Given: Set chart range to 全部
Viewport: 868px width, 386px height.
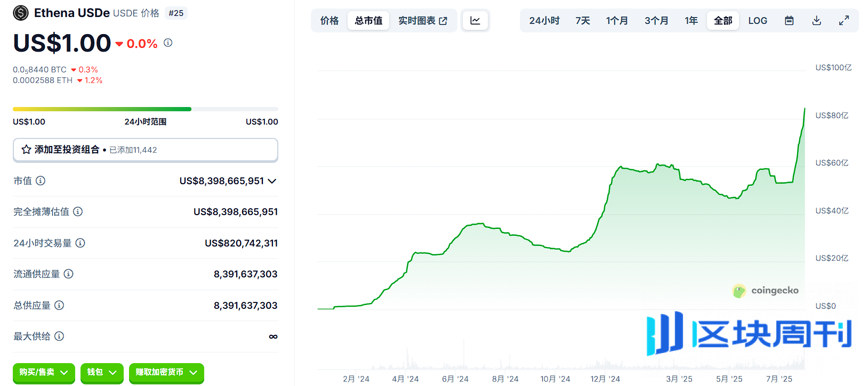Looking at the screenshot, I should (723, 21).
